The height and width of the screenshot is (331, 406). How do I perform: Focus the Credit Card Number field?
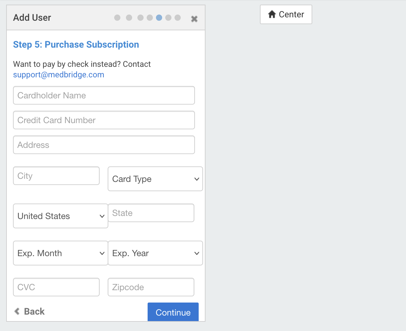104,120
